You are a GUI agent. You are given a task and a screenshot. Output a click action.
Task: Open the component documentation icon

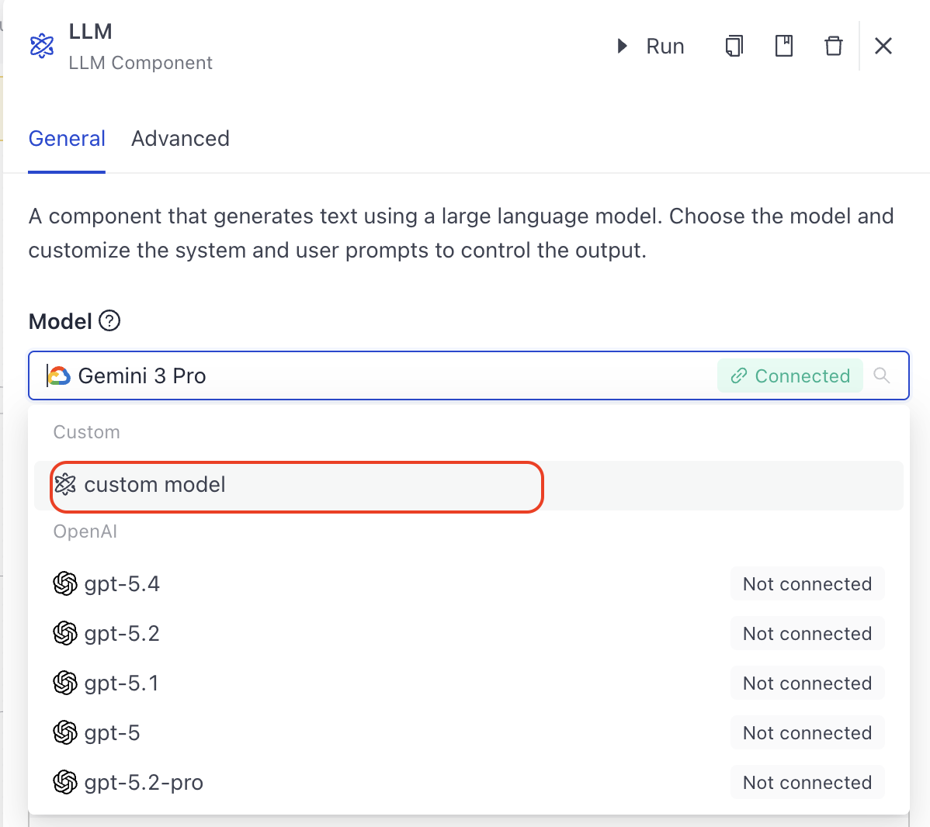[x=784, y=47]
